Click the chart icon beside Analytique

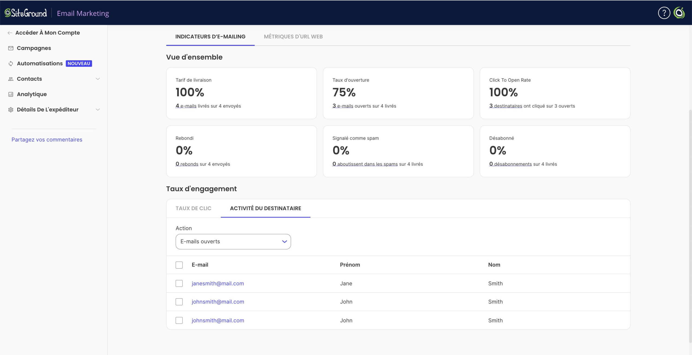(x=11, y=94)
